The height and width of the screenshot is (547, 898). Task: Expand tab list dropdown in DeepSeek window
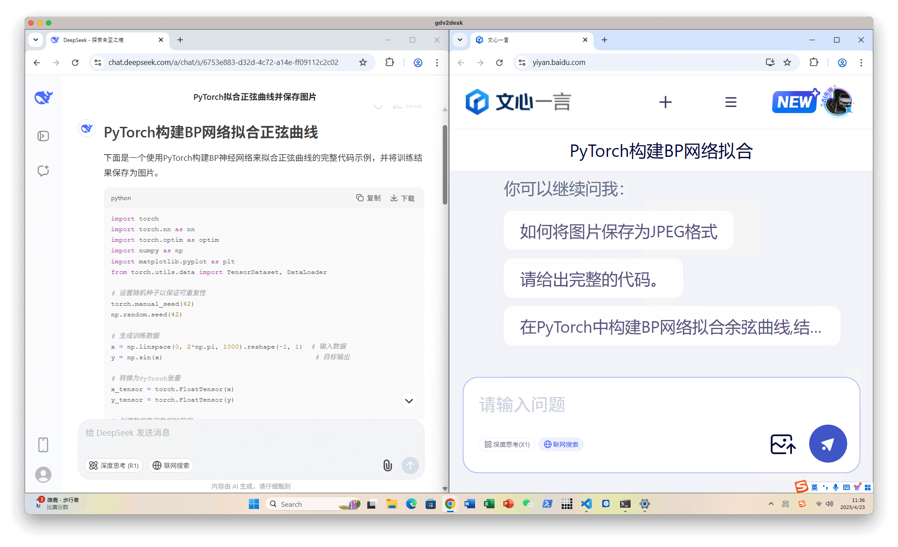(x=36, y=40)
